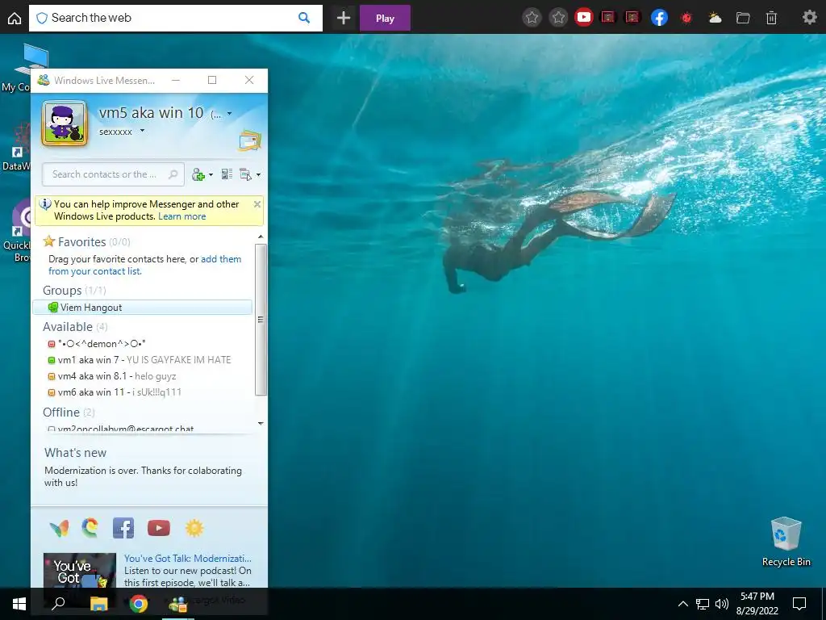Collapse the Available contacts section
The image size is (826, 620).
68,327
